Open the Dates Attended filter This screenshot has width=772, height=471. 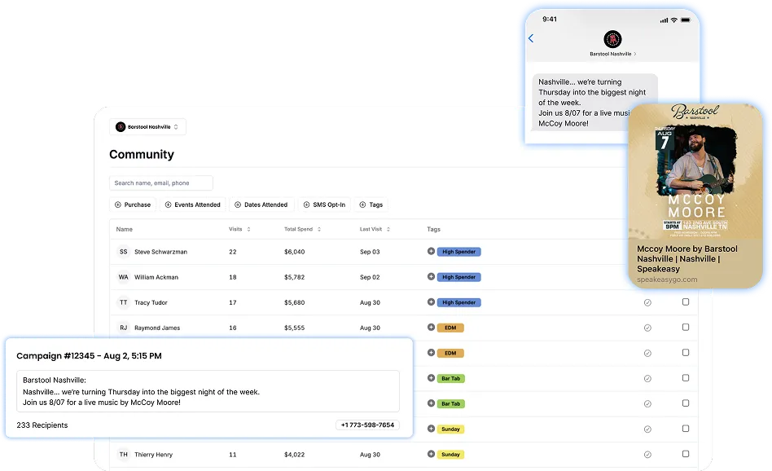261,205
